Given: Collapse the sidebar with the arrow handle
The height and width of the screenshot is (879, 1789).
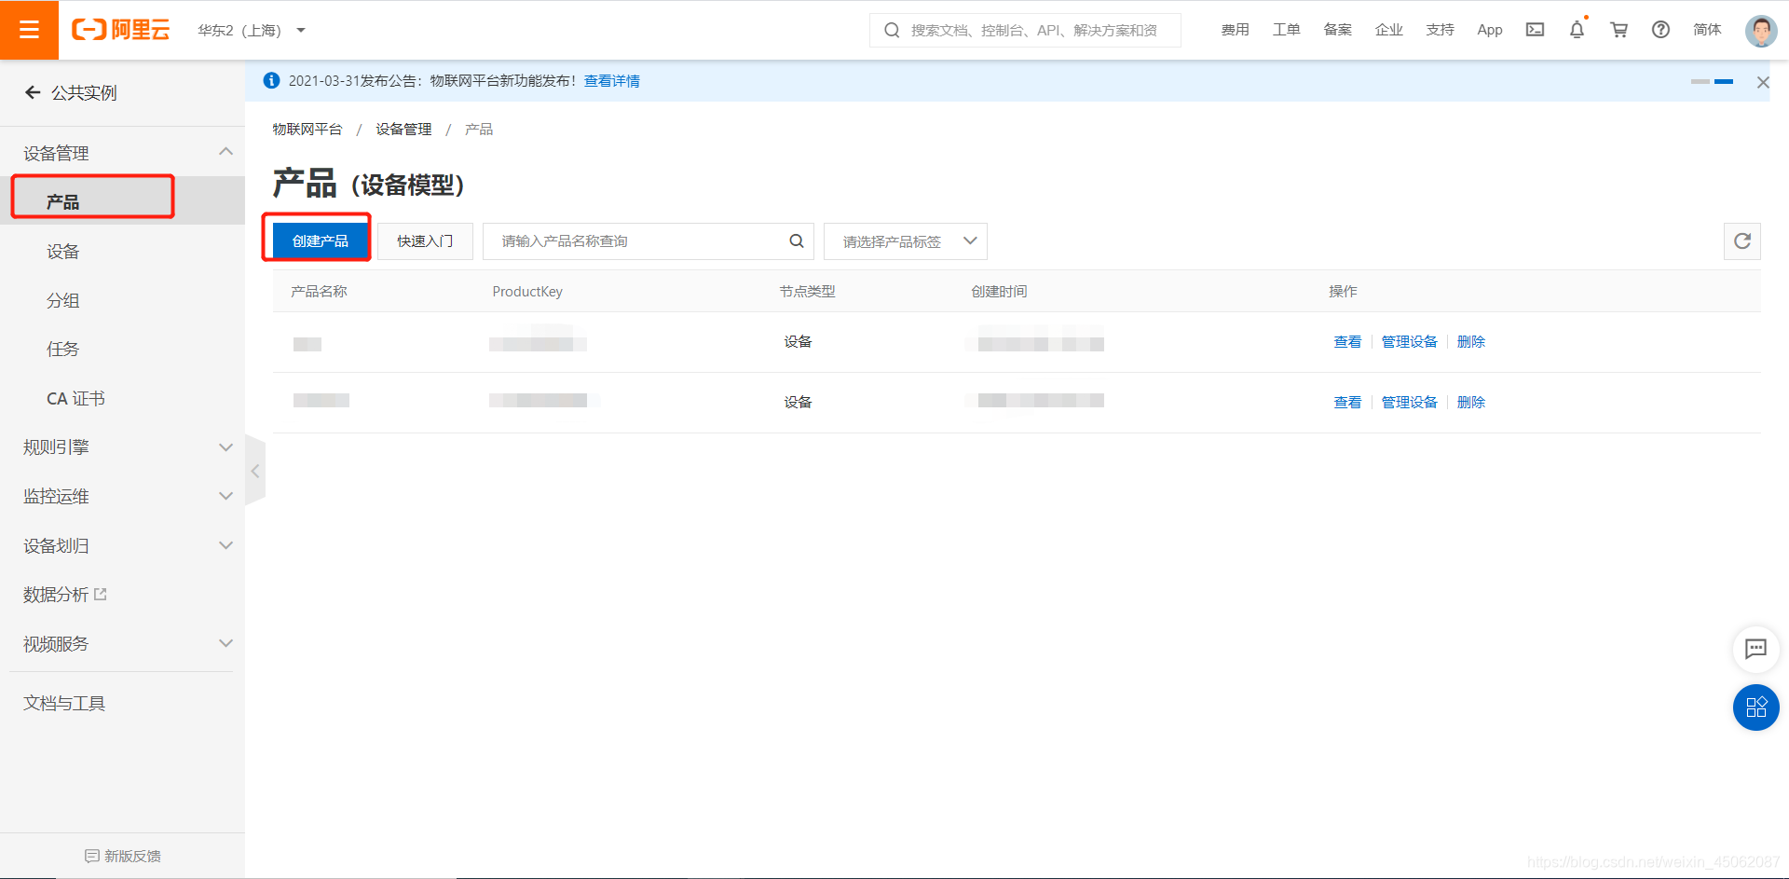Looking at the screenshot, I should [254, 471].
